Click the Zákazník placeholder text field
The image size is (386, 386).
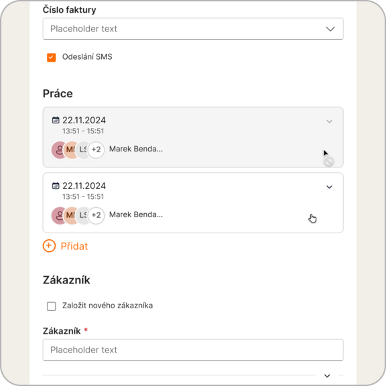(193, 350)
